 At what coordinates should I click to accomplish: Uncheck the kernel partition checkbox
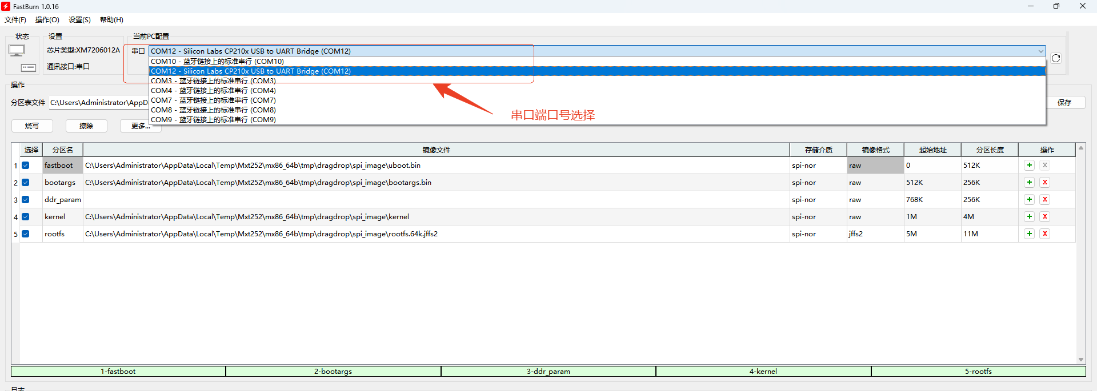click(26, 217)
